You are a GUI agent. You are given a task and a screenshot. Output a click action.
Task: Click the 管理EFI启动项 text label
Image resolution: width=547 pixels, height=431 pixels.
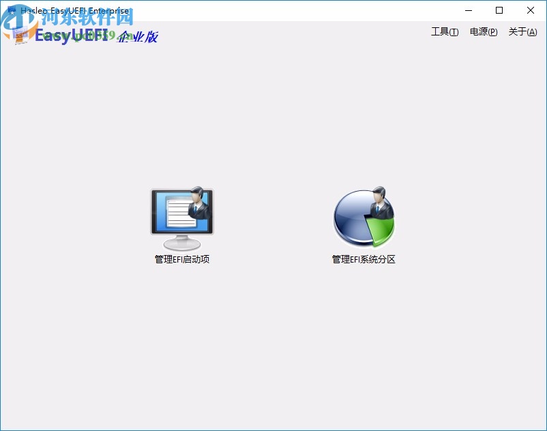tap(182, 259)
